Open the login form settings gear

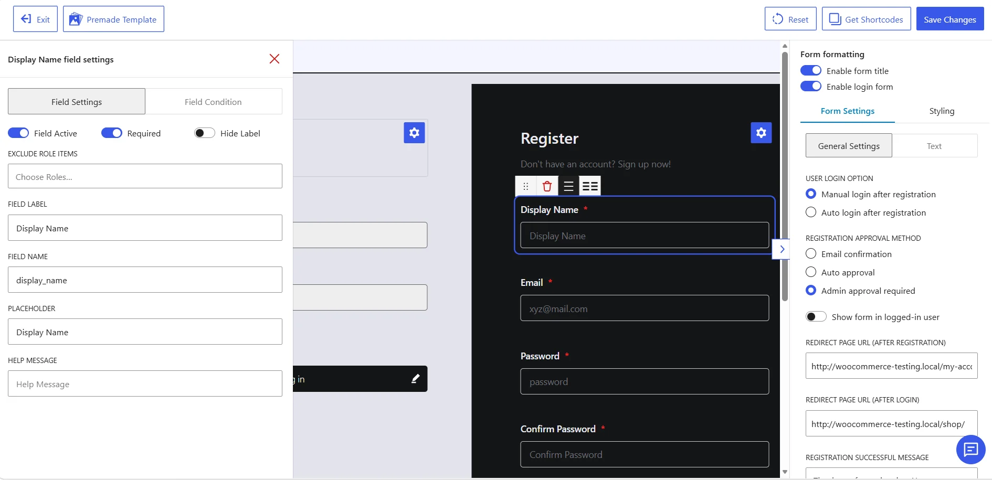pos(414,133)
